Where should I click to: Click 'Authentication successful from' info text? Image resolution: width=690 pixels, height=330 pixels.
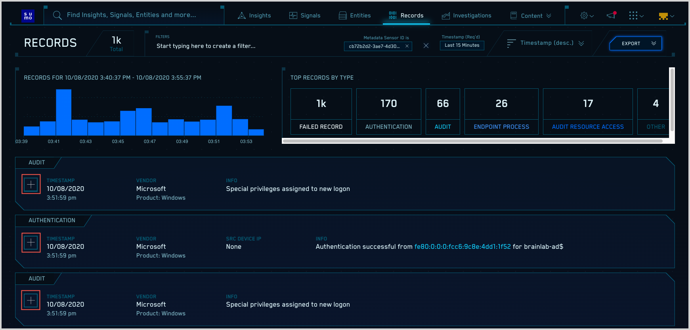tap(364, 246)
